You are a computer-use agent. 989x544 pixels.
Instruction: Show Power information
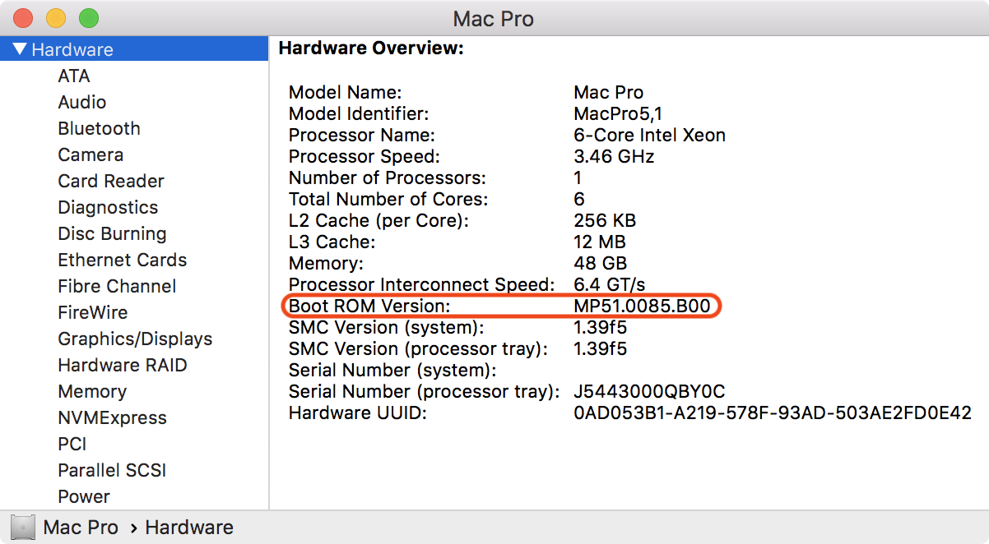[84, 496]
